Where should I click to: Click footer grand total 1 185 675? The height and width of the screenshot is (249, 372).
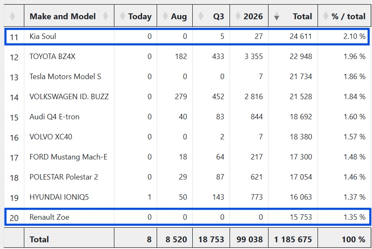click(x=293, y=239)
